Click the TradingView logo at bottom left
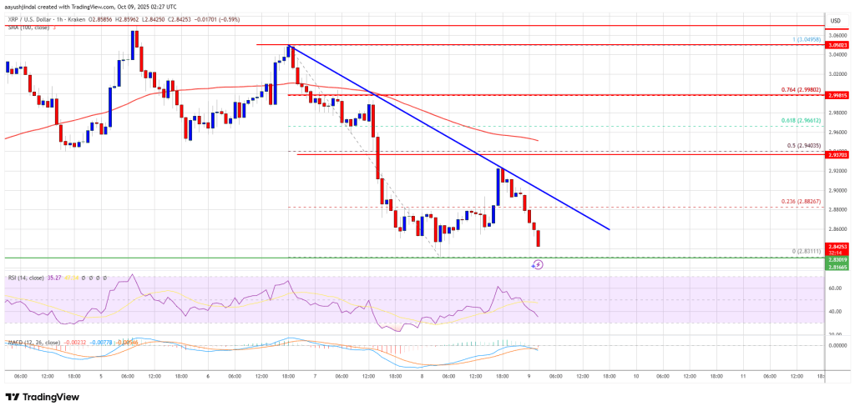 click(40, 397)
